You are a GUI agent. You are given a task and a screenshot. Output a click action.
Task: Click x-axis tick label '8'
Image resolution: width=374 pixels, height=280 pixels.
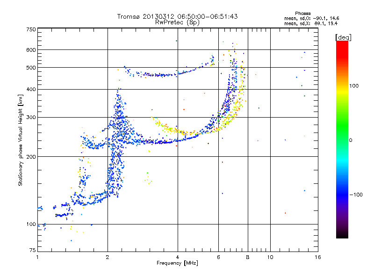click(248, 257)
